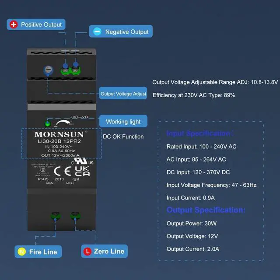The width and height of the screenshot is (280, 280).
Task: Click the Output Voltage Adjust label
Action: pos(123,93)
